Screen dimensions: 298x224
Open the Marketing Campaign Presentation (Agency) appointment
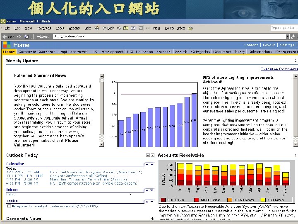coord(88,180)
